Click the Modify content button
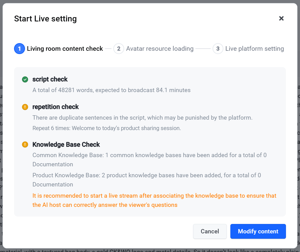Screen dimensions: 300x252 [x=258, y=231]
